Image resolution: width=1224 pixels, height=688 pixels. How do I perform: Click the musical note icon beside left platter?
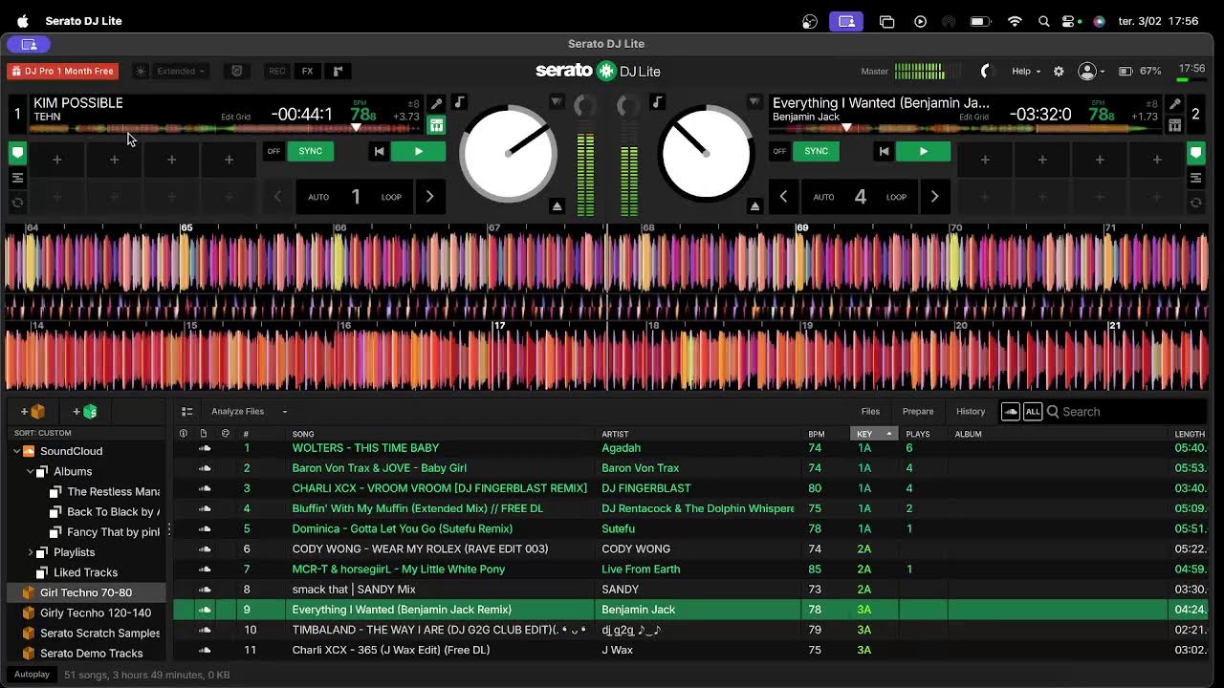459,102
